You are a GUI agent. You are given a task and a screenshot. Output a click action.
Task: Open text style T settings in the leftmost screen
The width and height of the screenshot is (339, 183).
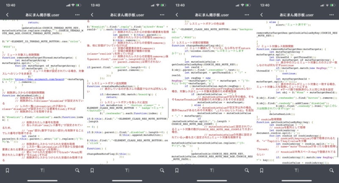tap(42, 170)
